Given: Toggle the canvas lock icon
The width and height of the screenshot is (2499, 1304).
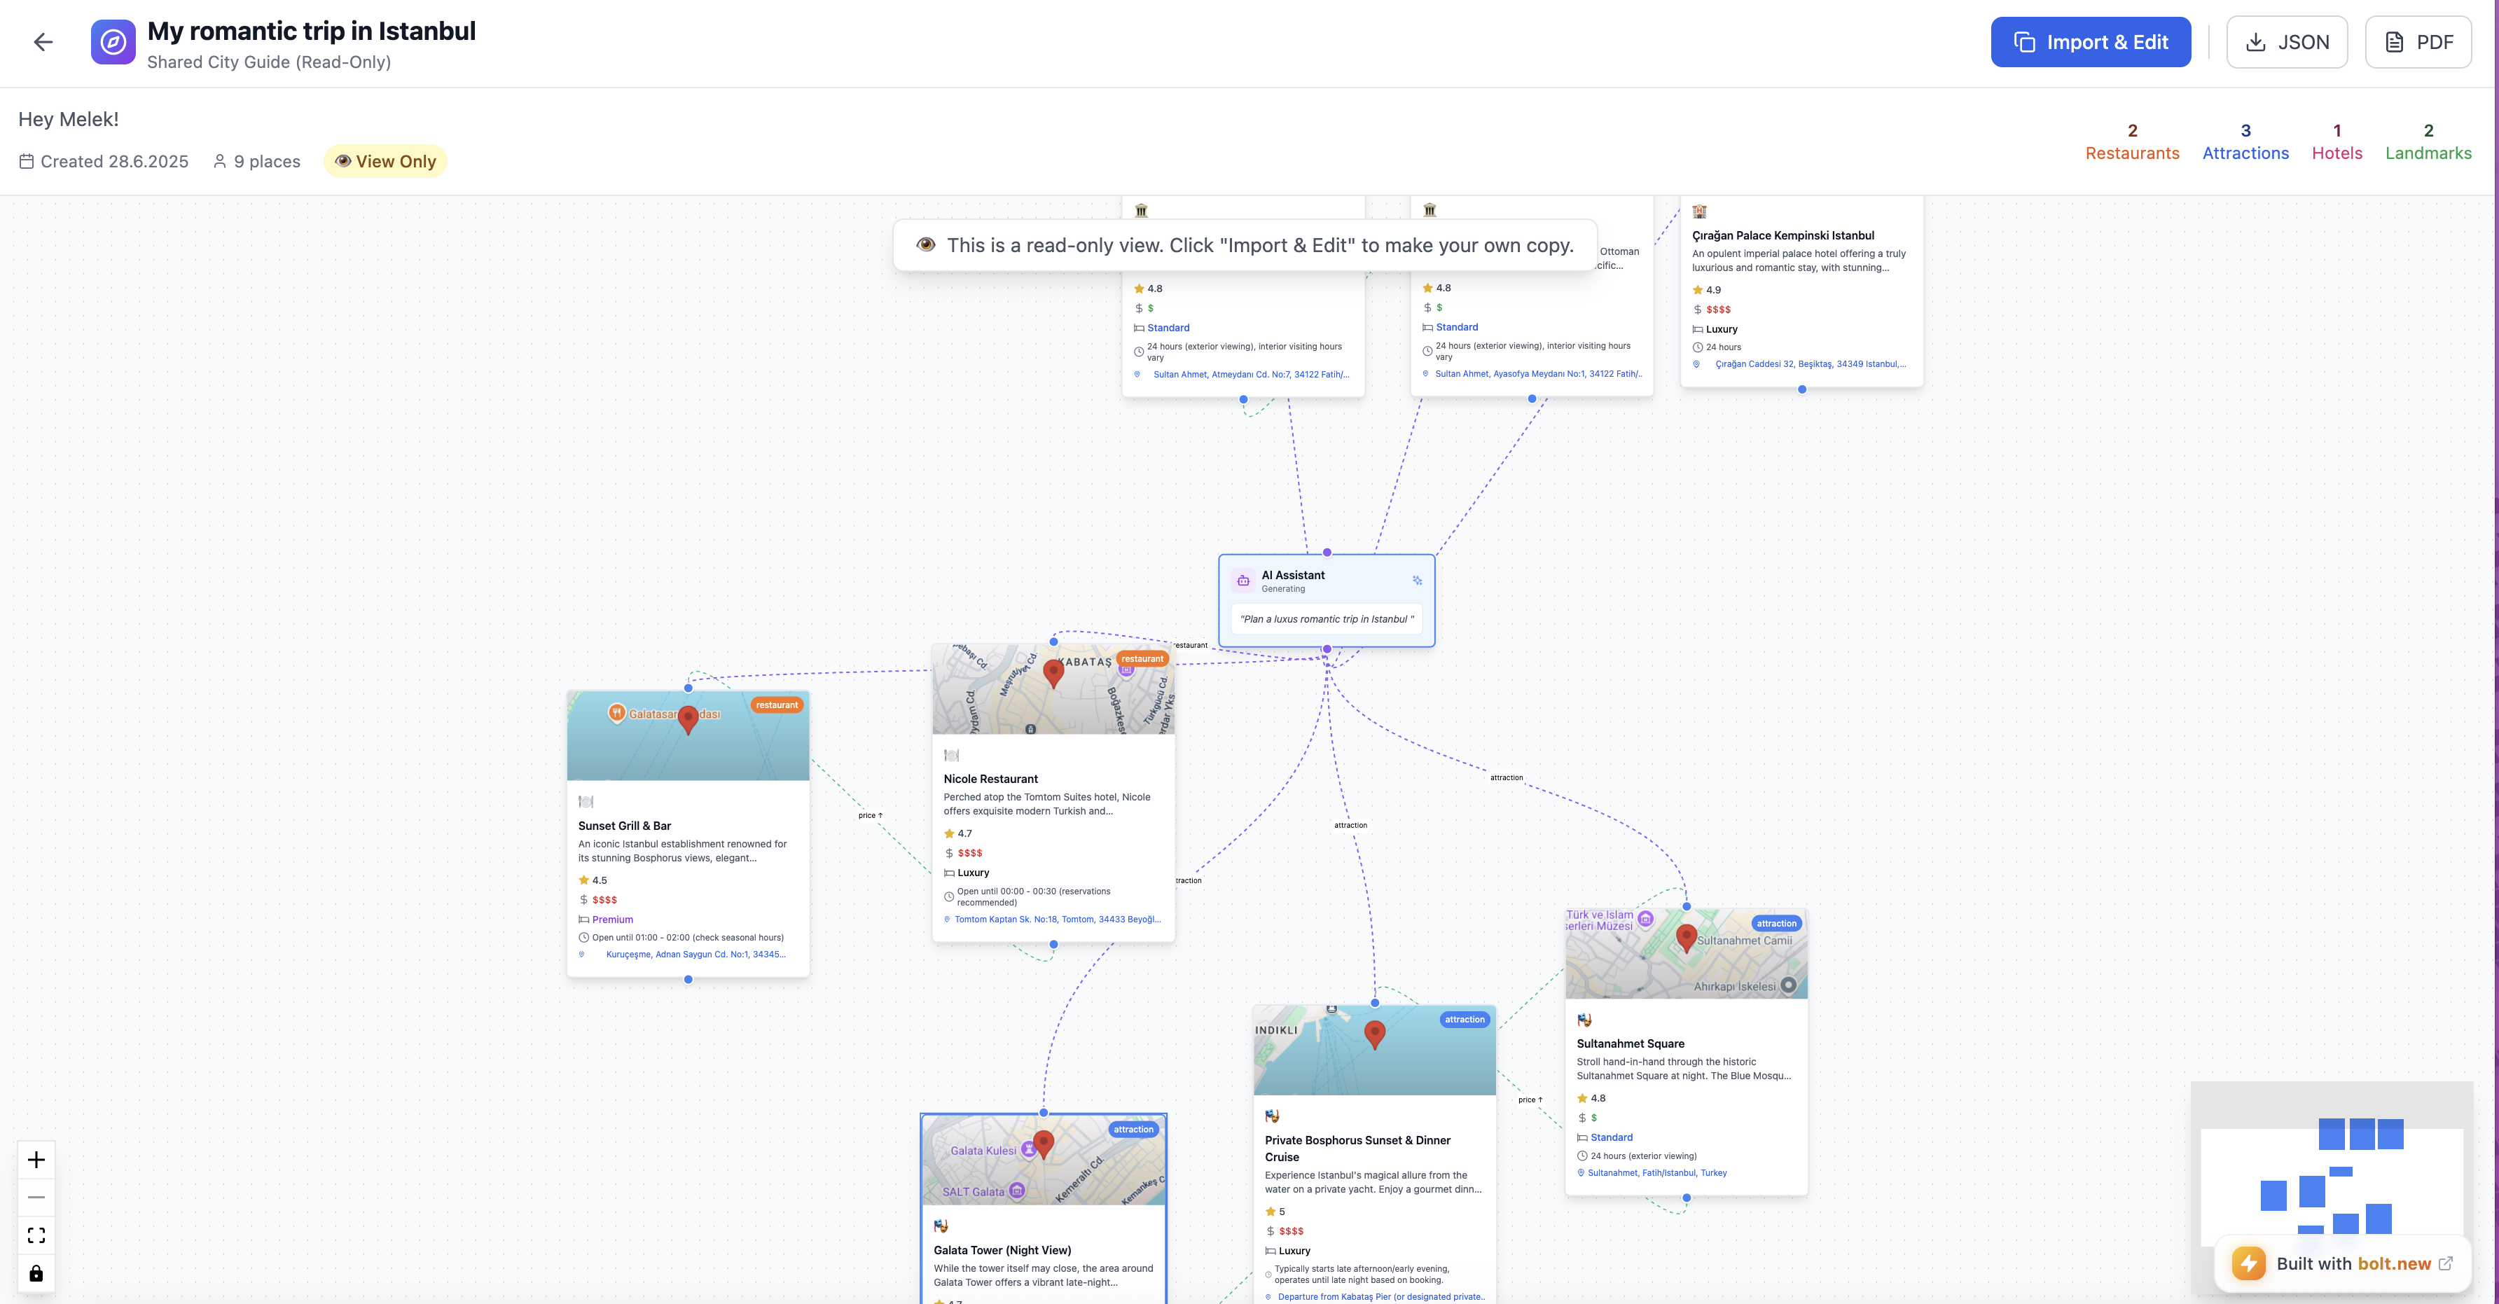Looking at the screenshot, I should 37,1273.
